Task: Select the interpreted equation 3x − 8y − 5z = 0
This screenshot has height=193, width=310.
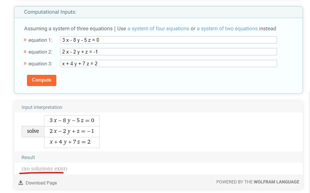Action: 72,121
